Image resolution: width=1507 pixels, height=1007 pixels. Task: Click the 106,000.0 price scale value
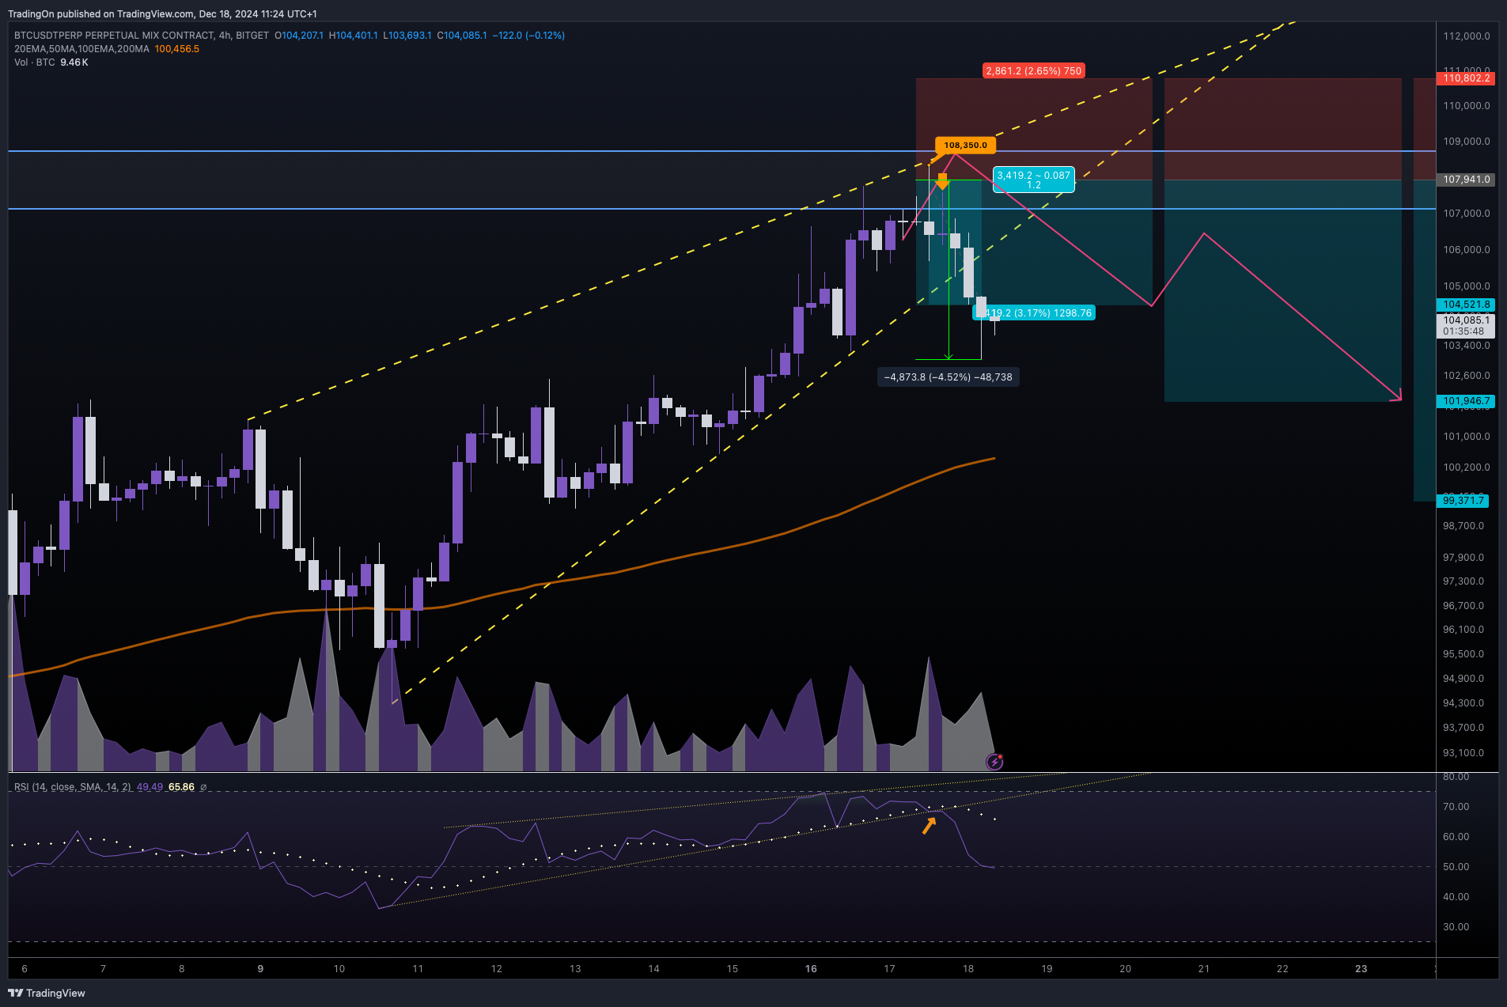[1467, 250]
